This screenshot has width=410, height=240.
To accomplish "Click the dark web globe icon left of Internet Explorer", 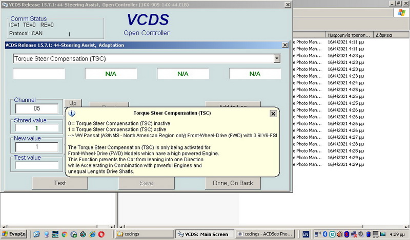I will (83, 234).
